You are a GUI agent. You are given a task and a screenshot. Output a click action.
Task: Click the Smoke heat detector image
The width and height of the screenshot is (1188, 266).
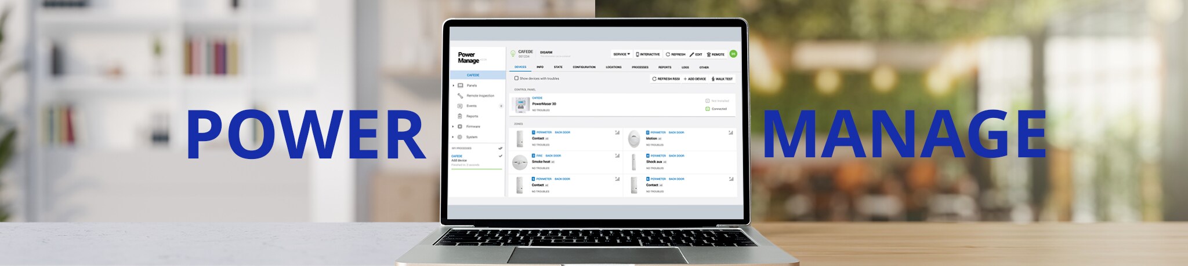pyautogui.click(x=520, y=162)
